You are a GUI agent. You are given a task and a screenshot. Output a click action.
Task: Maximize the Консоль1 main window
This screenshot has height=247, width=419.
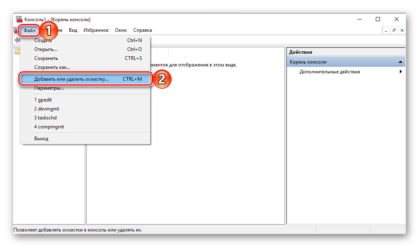click(x=377, y=20)
